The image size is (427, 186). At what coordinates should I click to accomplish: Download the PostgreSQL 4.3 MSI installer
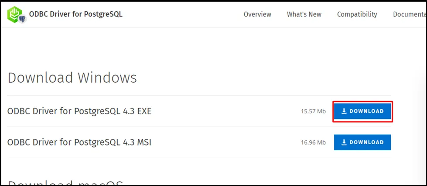pos(362,142)
